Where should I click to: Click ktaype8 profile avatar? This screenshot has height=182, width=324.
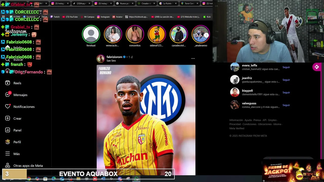[x=235, y=92]
